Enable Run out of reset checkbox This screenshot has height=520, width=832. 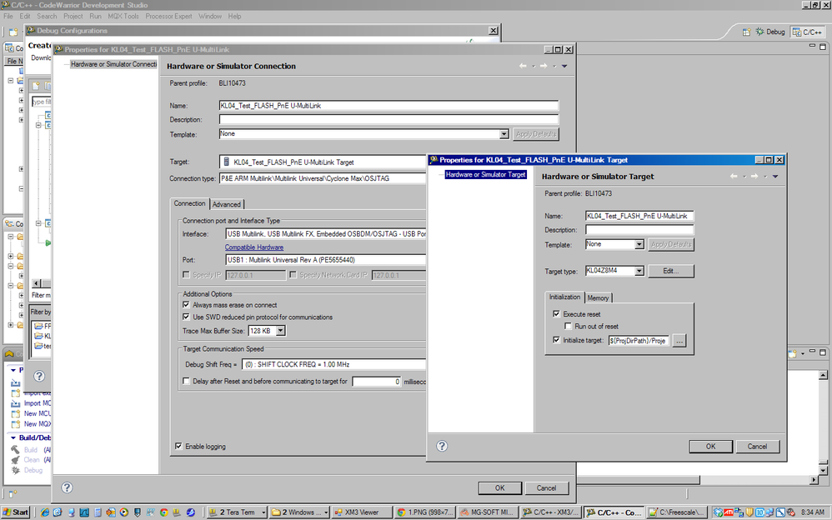click(x=569, y=326)
